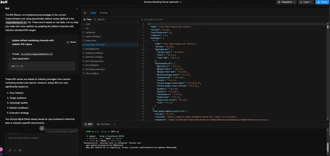Toggle the bottom-left sidebar panel icon
The image size is (330, 156).
coord(1,154)
